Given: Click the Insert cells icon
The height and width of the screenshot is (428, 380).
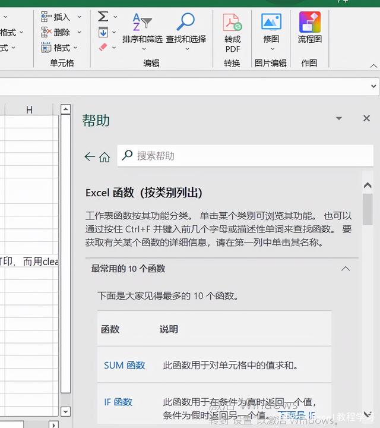Looking at the screenshot, I should [x=46, y=17].
